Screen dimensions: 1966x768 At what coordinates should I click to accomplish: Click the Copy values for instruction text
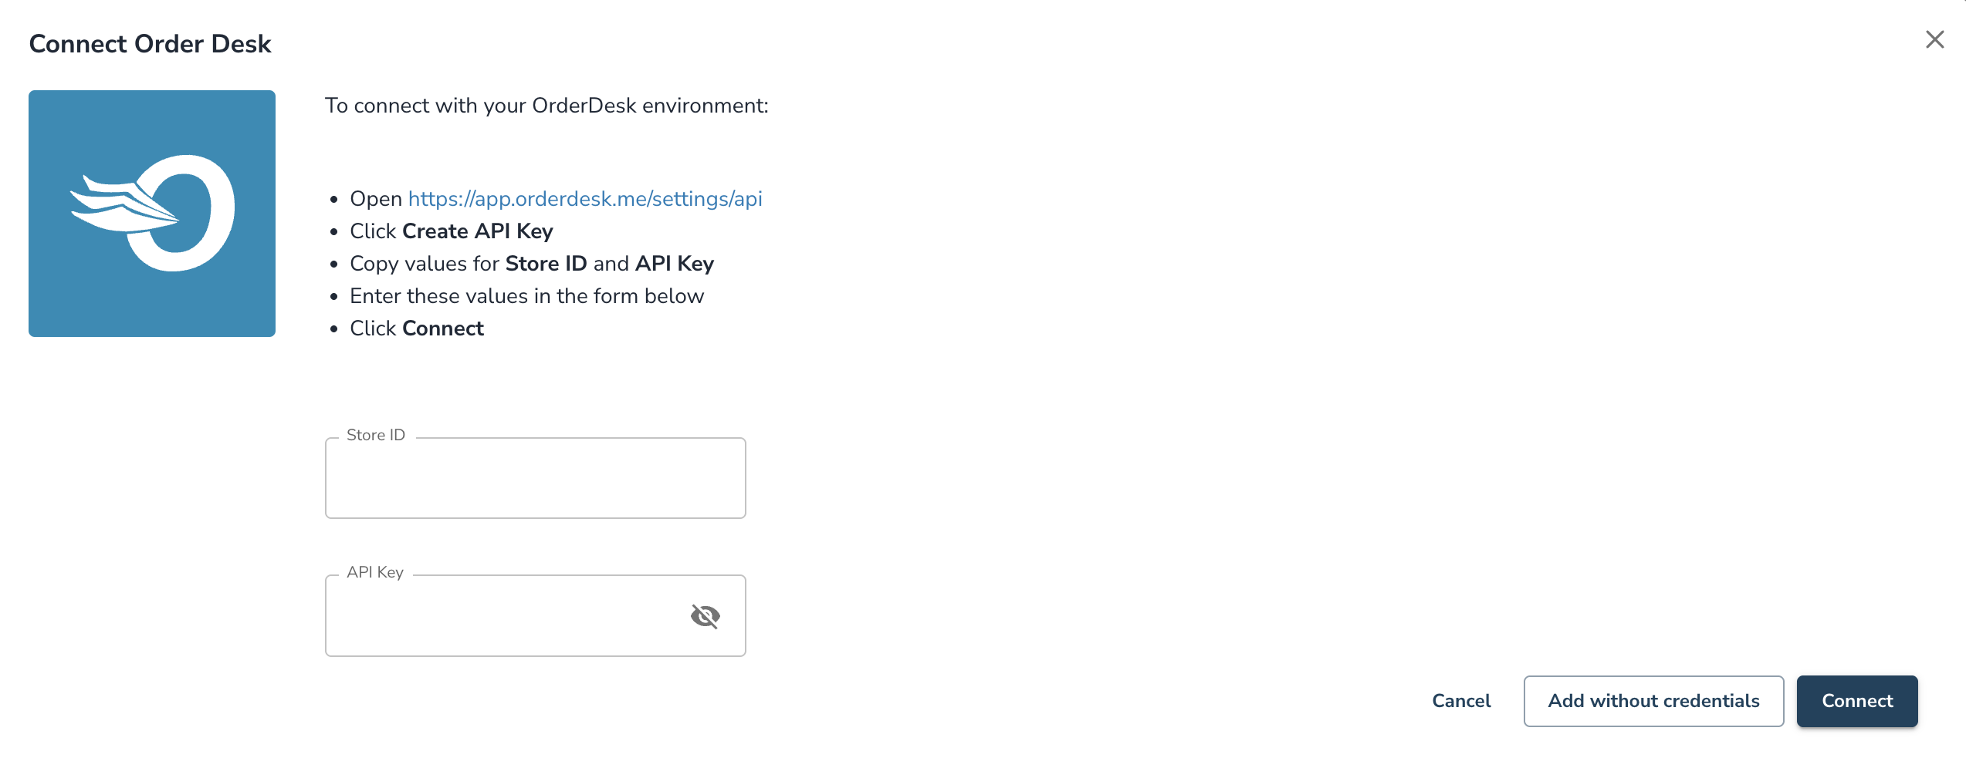(x=425, y=264)
